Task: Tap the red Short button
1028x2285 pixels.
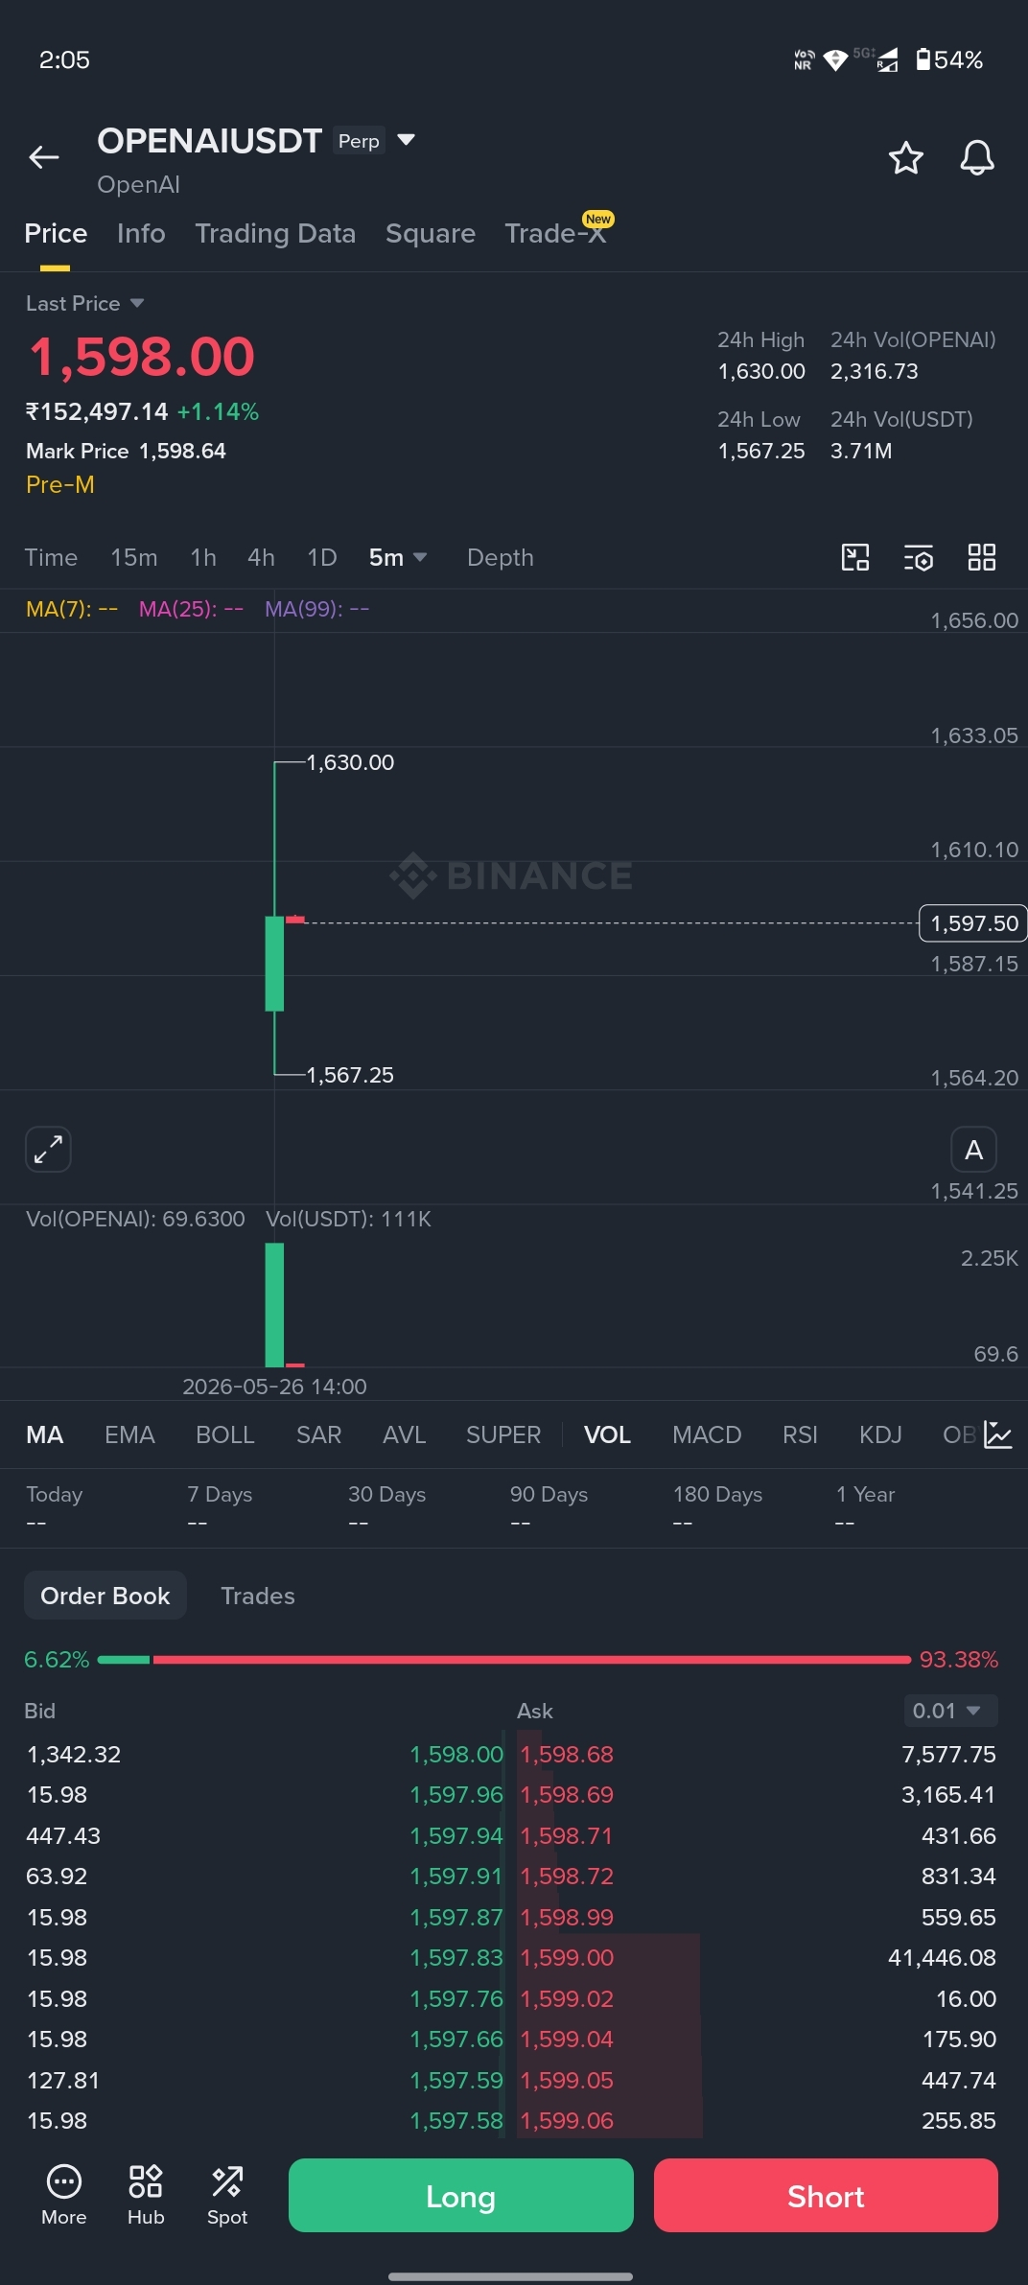Action: point(826,2196)
